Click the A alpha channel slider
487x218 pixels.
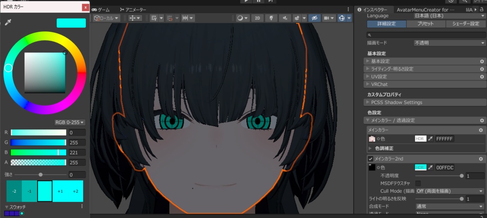coord(39,162)
